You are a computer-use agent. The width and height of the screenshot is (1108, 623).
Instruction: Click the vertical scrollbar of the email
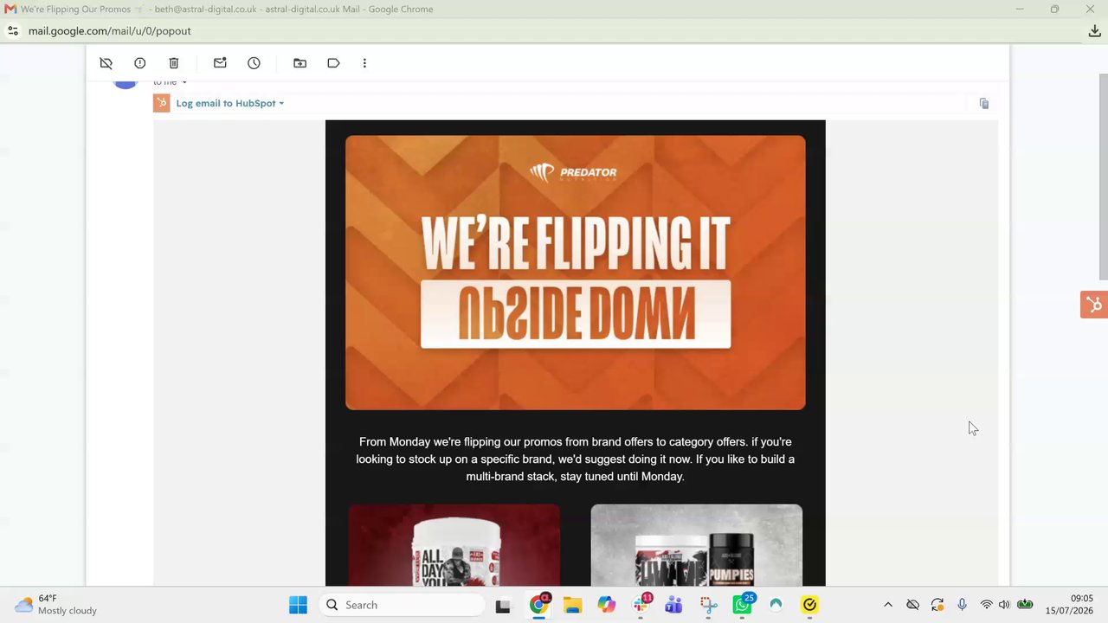click(x=1103, y=176)
